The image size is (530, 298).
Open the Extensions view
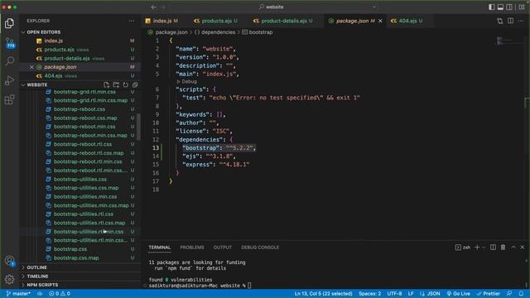(x=9, y=99)
